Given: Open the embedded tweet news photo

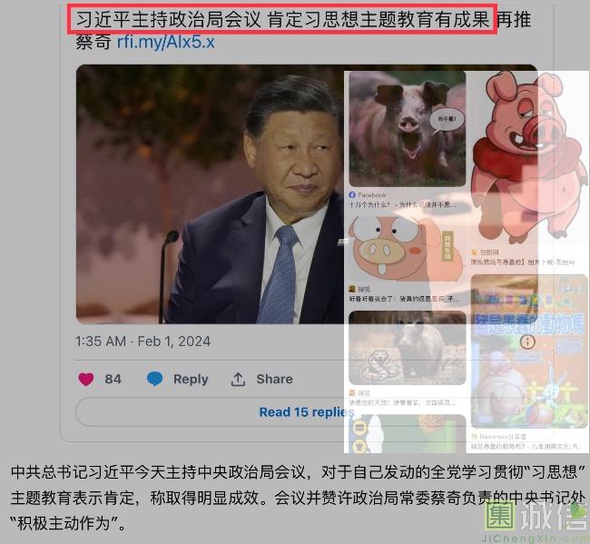Looking at the screenshot, I should 210,194.
